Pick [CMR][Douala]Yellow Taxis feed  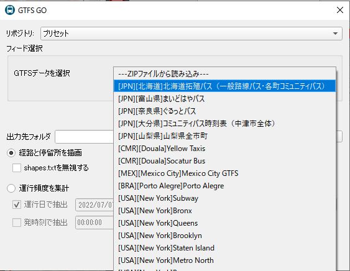[x=224, y=148]
